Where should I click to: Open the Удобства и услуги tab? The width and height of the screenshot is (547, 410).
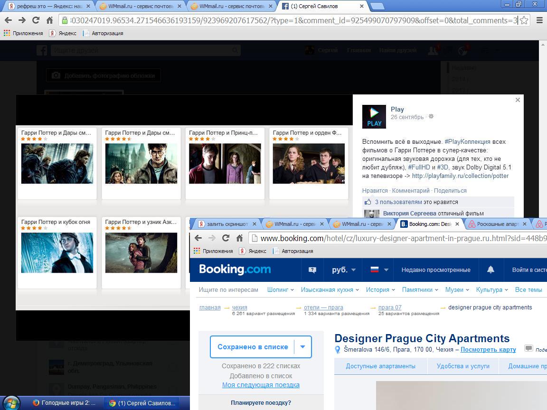[463, 366]
